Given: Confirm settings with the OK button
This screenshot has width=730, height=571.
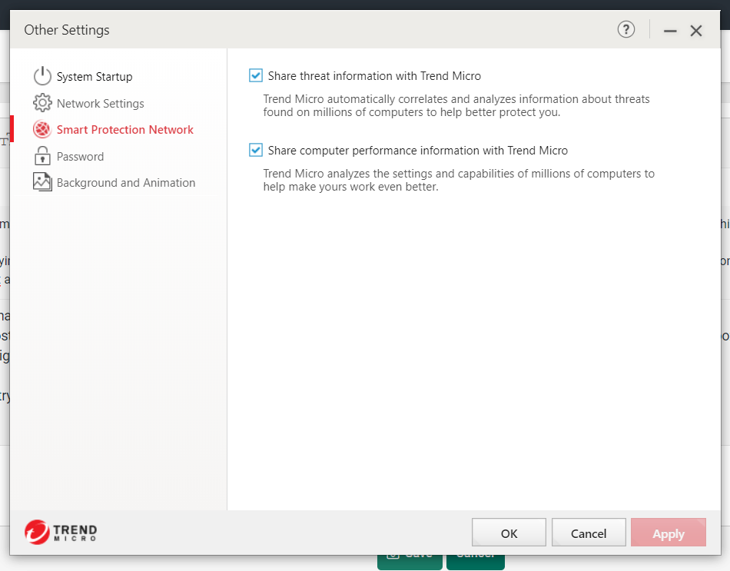Looking at the screenshot, I should (509, 533).
